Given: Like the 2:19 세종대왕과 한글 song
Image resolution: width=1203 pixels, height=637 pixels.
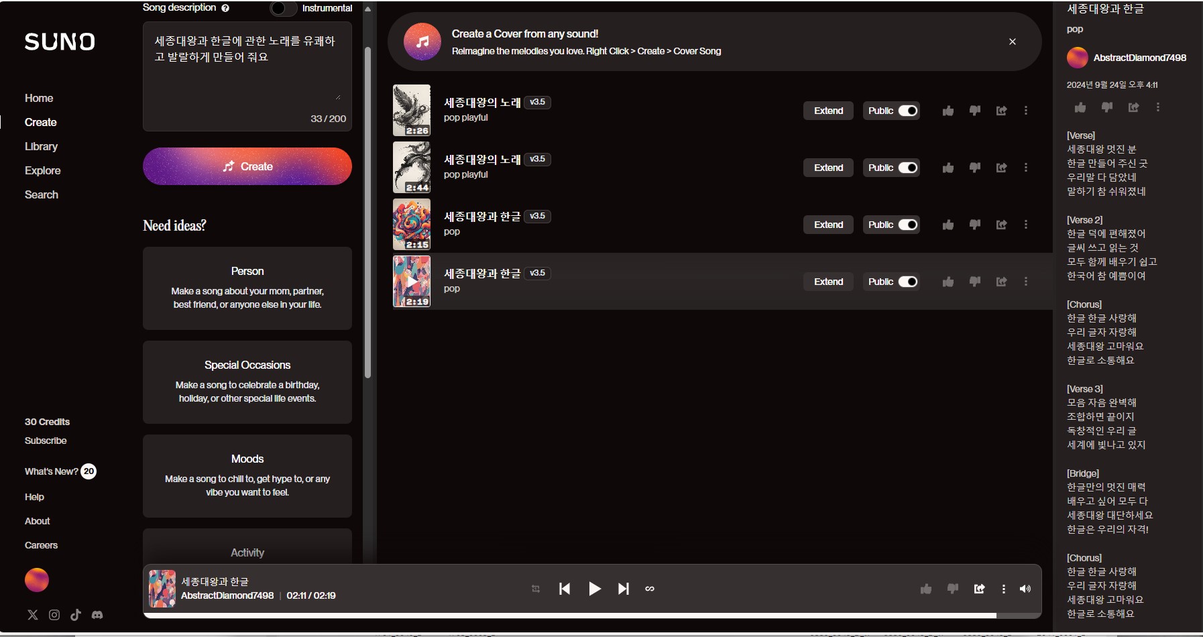Looking at the screenshot, I should tap(948, 282).
